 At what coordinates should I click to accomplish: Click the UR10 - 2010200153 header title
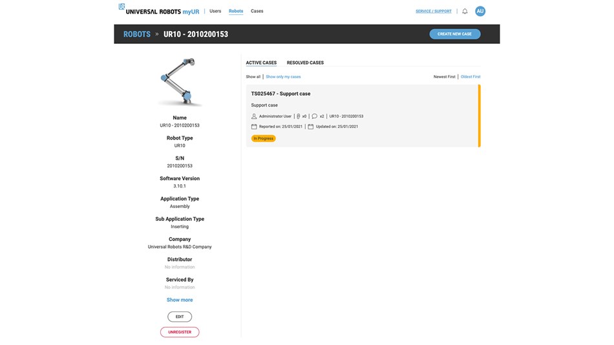[196, 34]
